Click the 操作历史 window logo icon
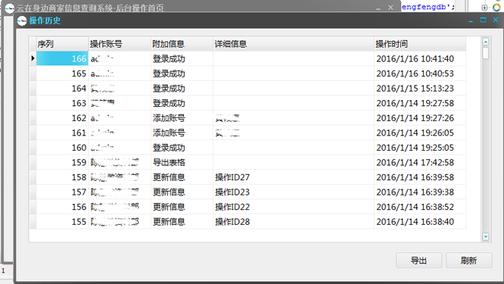Image resolution: width=504 pixels, height=284 pixels. 22,21
